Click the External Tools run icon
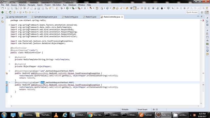The height and width of the screenshot is (118, 210). pos(79,8)
